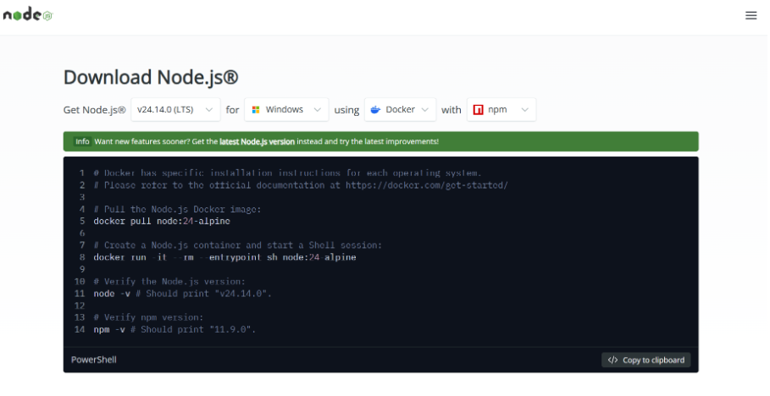Follow the latest Node.js version link

click(x=257, y=141)
